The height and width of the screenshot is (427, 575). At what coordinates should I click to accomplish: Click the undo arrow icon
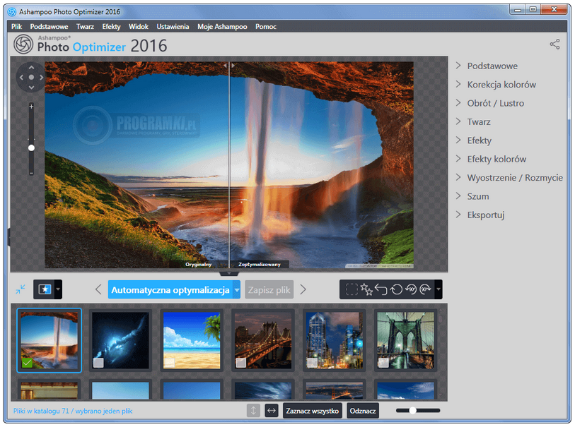point(381,289)
